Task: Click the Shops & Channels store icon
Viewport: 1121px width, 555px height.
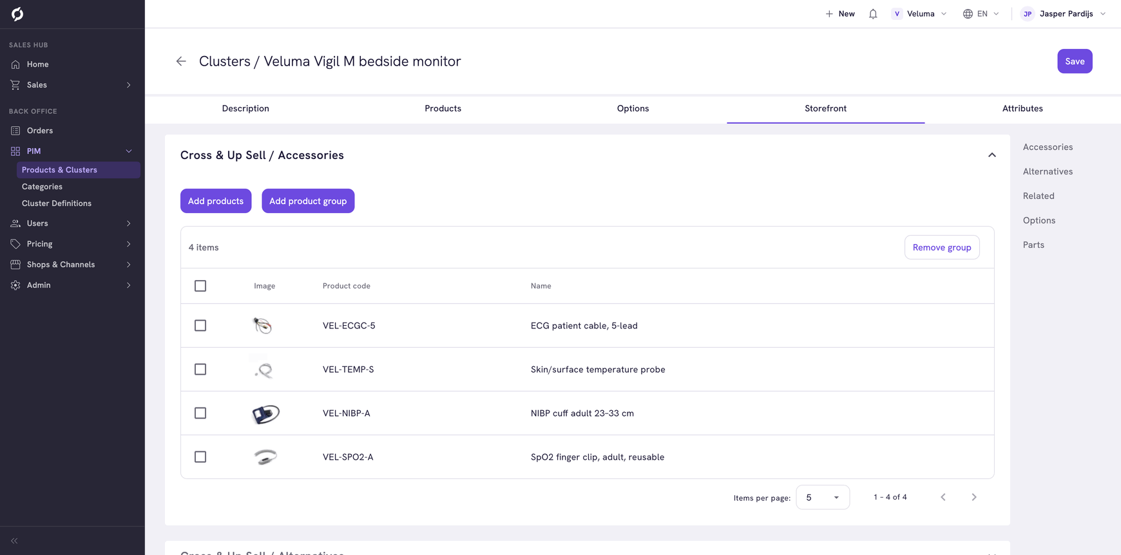Action: coord(15,265)
